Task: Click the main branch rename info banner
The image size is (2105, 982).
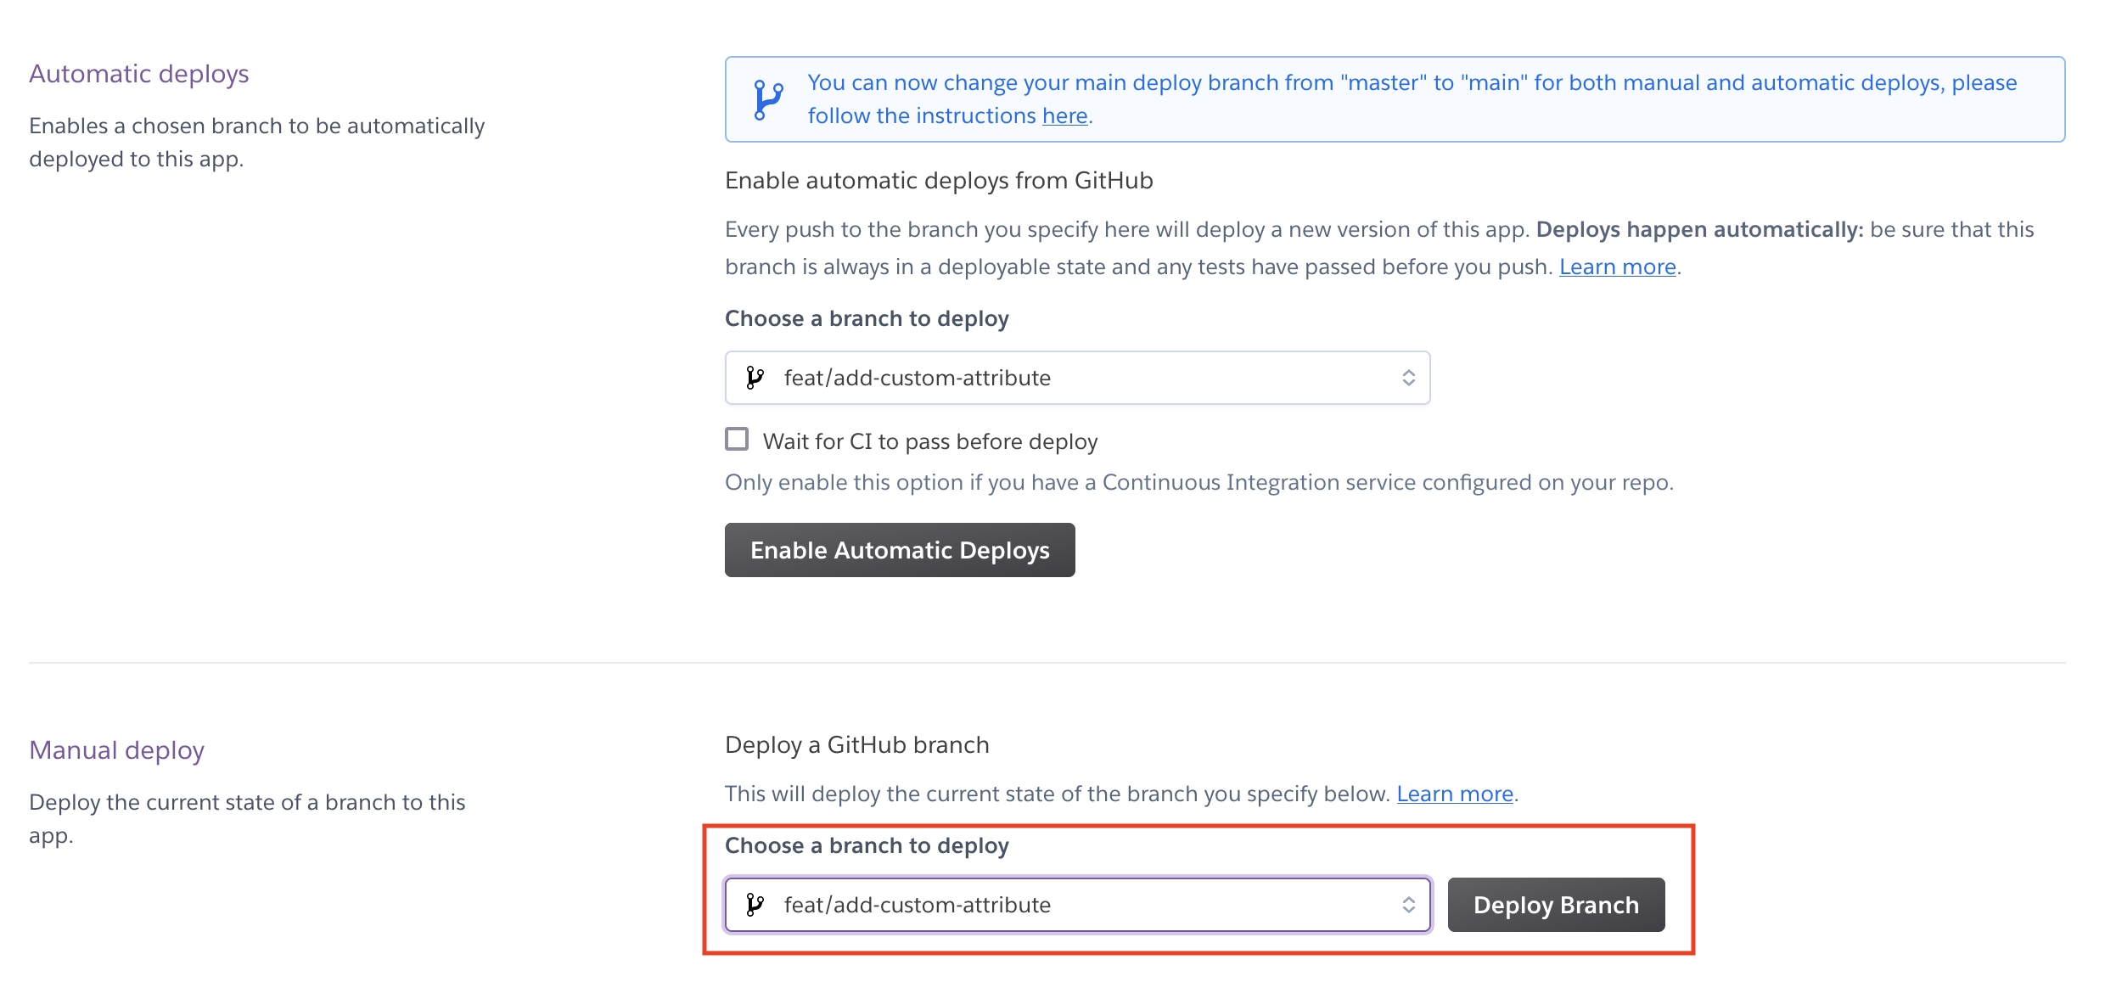Action: point(1395,99)
